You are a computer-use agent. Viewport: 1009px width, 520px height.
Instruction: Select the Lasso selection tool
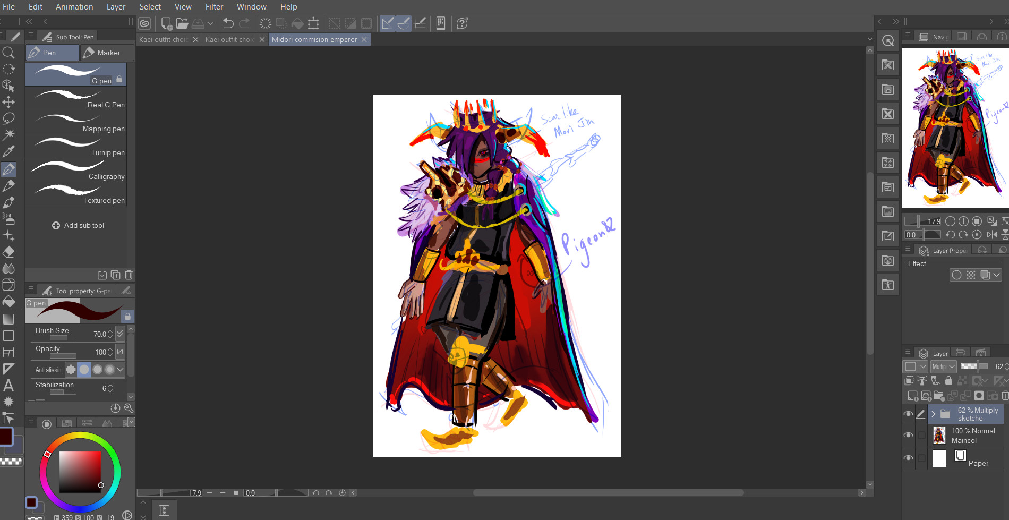pos(8,118)
